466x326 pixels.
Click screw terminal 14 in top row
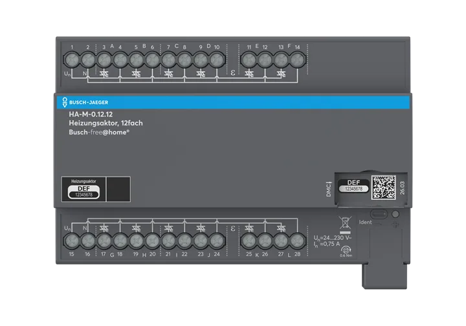pos(297,60)
